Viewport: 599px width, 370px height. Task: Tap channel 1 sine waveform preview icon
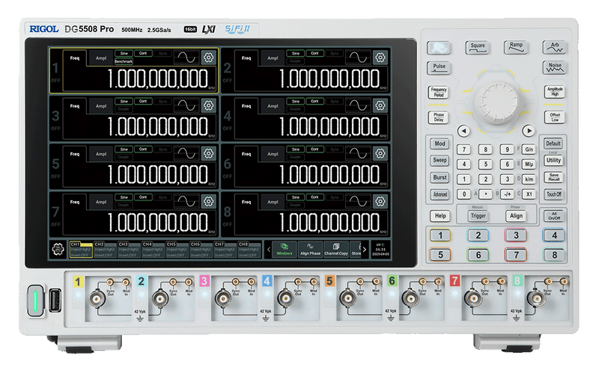tap(186, 58)
